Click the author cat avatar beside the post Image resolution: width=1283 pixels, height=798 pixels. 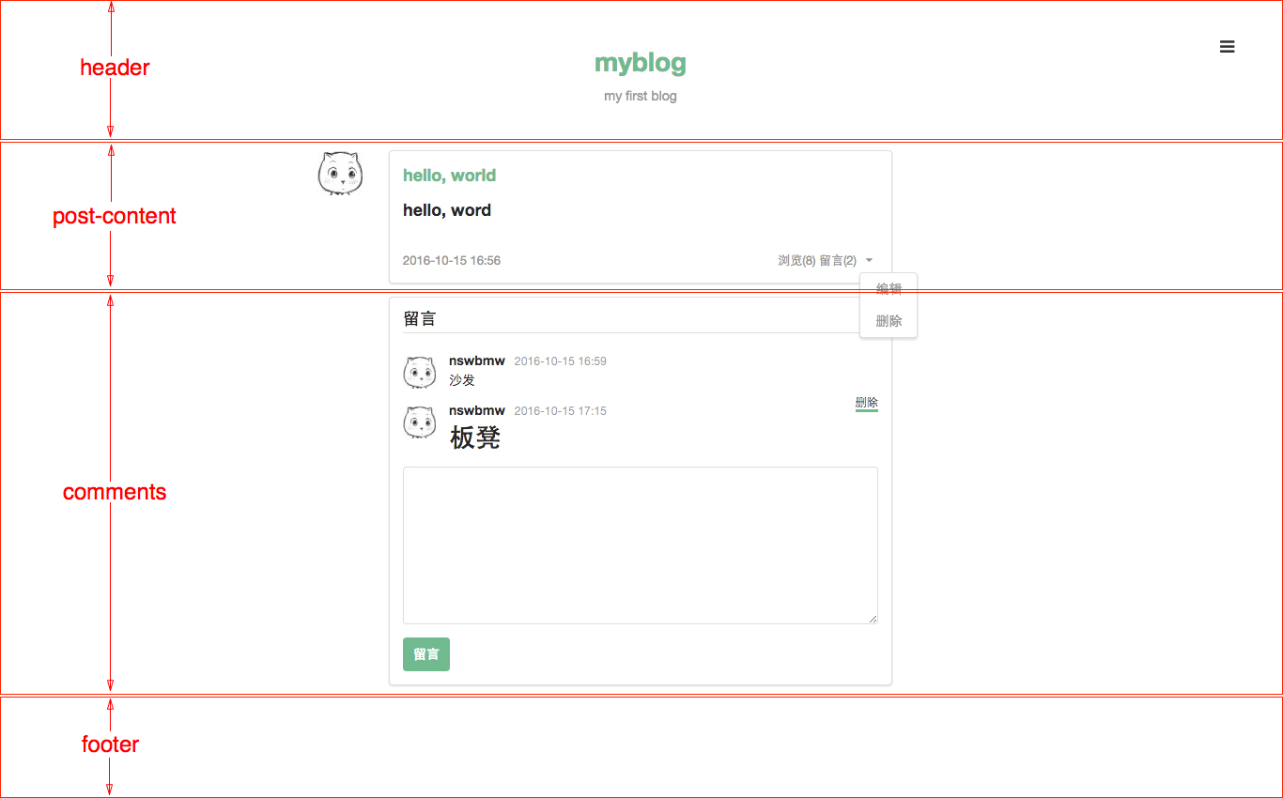click(x=340, y=174)
